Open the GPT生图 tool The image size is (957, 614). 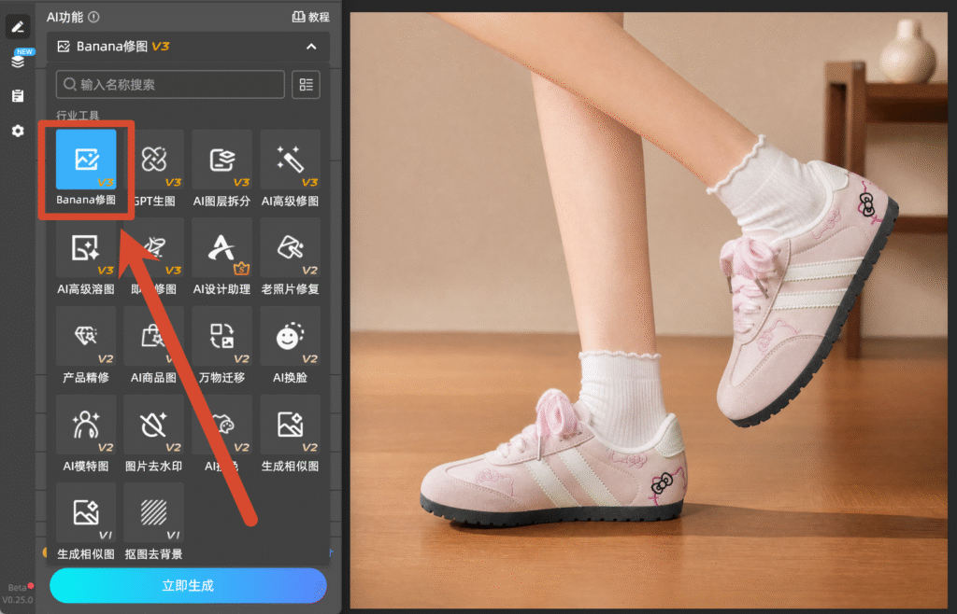tap(154, 160)
